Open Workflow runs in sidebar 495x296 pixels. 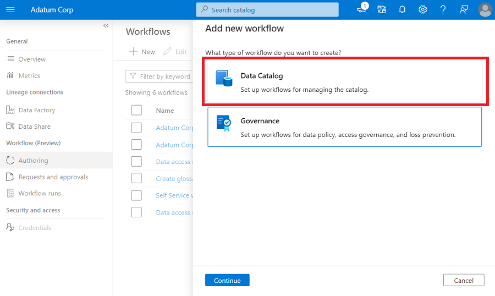click(x=40, y=194)
